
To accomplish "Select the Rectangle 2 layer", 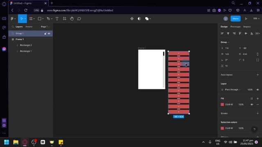I will (x=31, y=45).
